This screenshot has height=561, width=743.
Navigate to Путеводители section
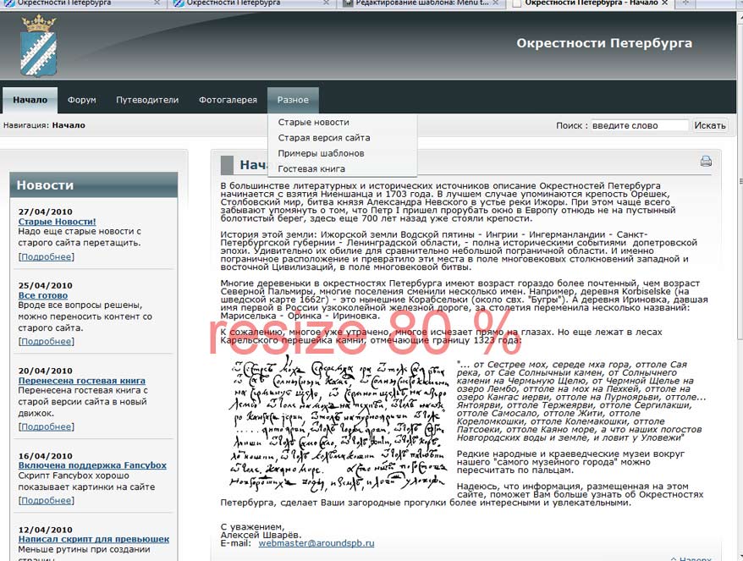pyautogui.click(x=147, y=100)
